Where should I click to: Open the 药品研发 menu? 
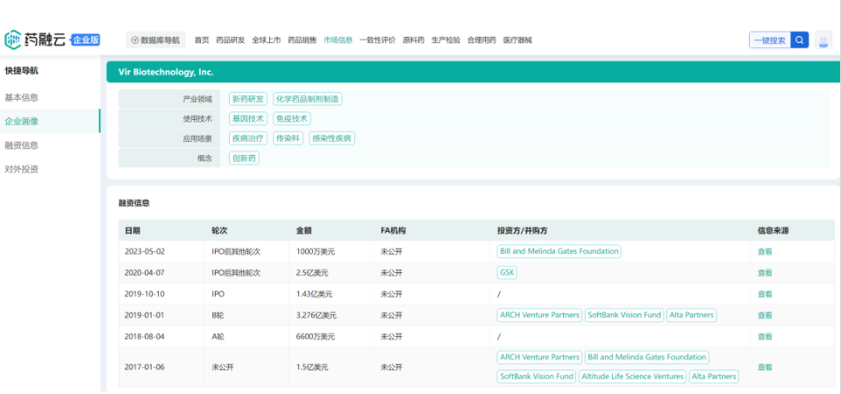coord(230,40)
